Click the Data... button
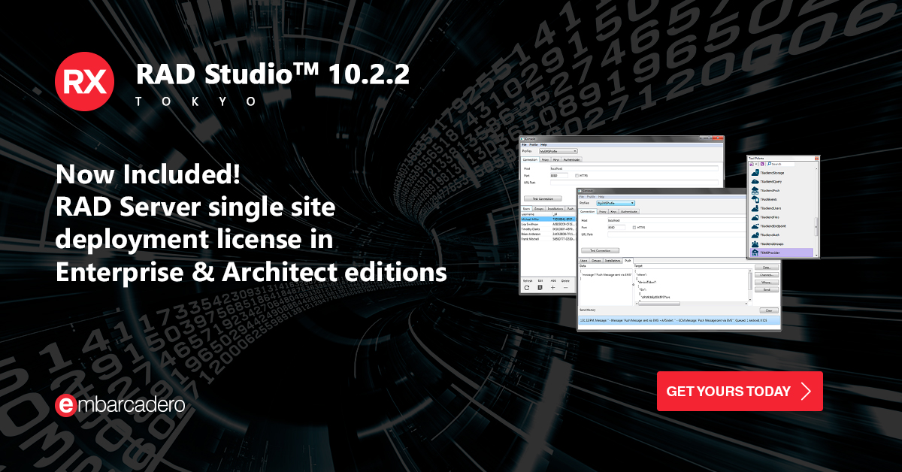This screenshot has height=472, width=902. point(767,268)
